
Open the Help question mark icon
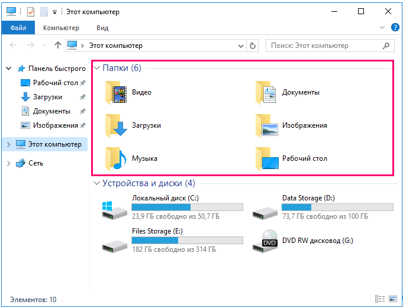coord(395,27)
